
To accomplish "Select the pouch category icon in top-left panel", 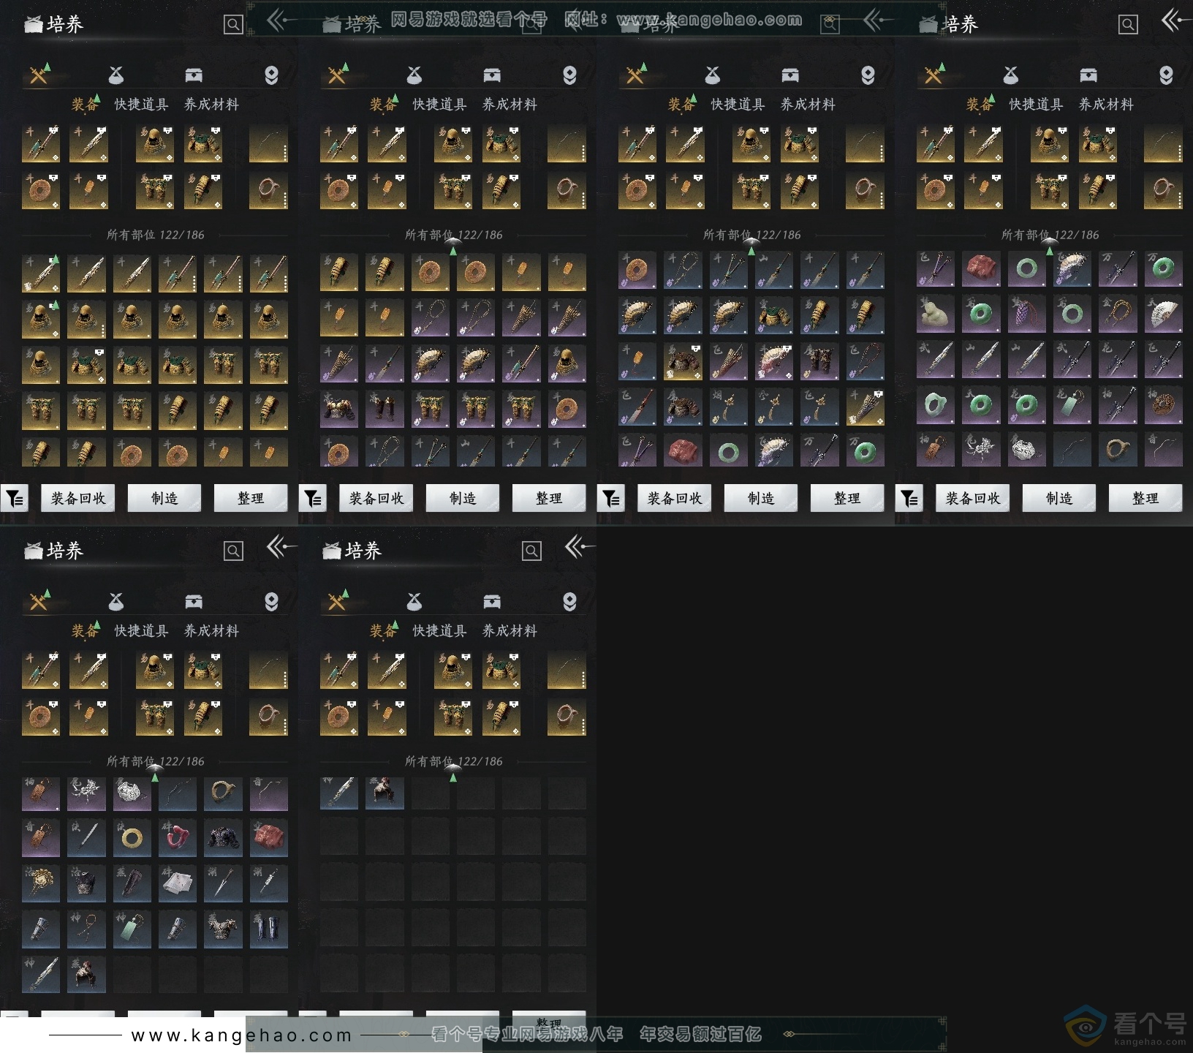I will [115, 75].
